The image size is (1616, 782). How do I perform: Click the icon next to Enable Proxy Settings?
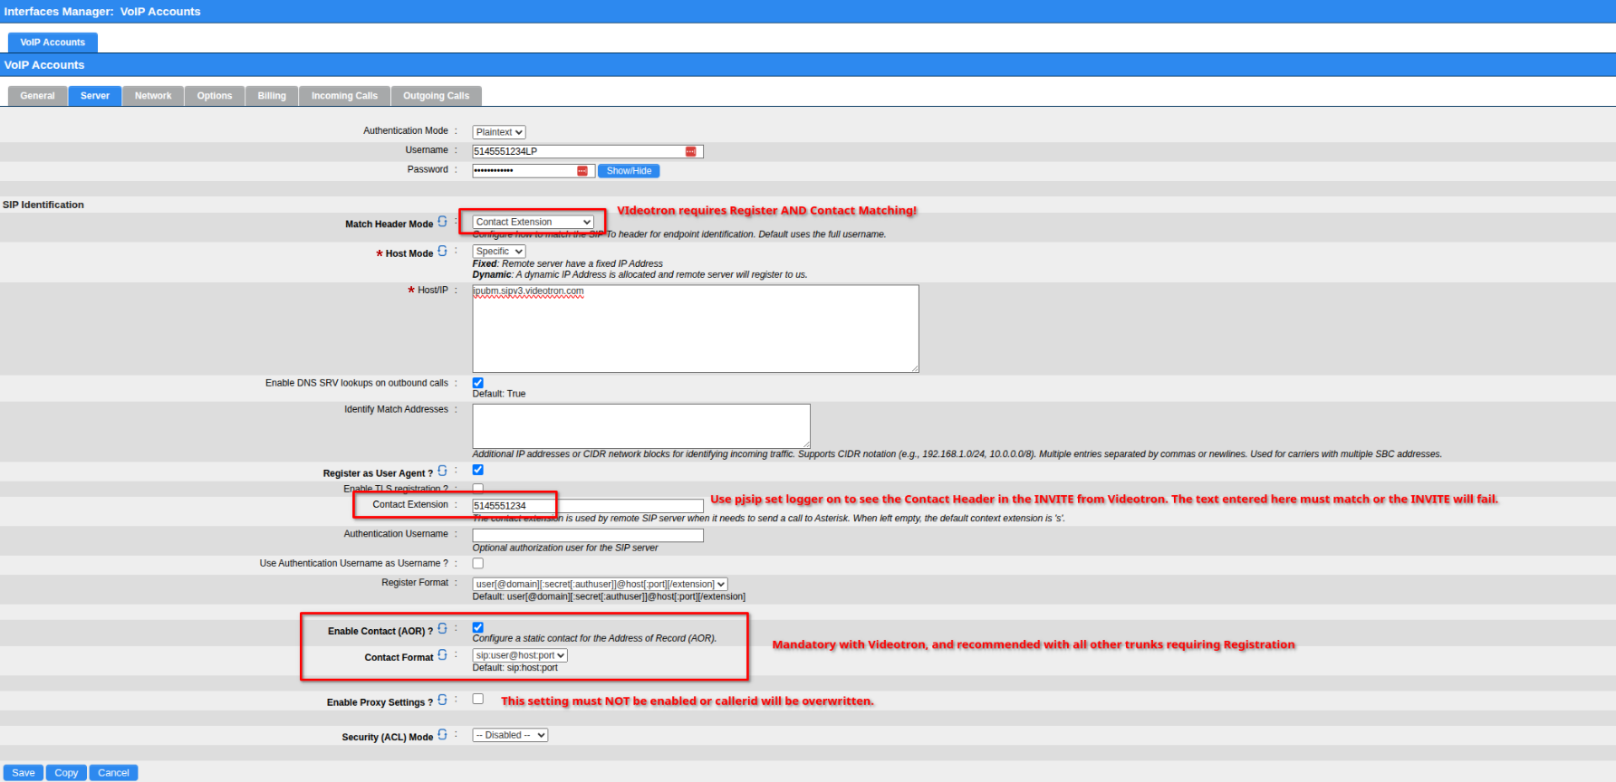tap(442, 700)
